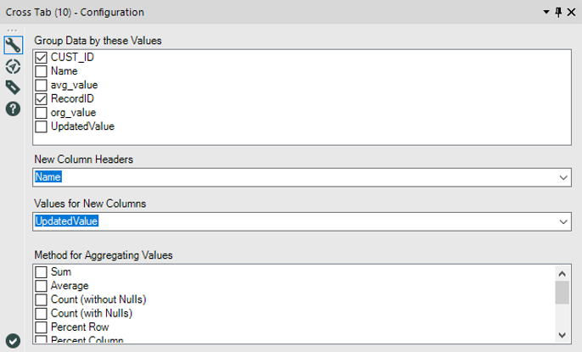Open the Annotation tag tab
Viewport: 582px width, 352px height.
pyautogui.click(x=13, y=87)
